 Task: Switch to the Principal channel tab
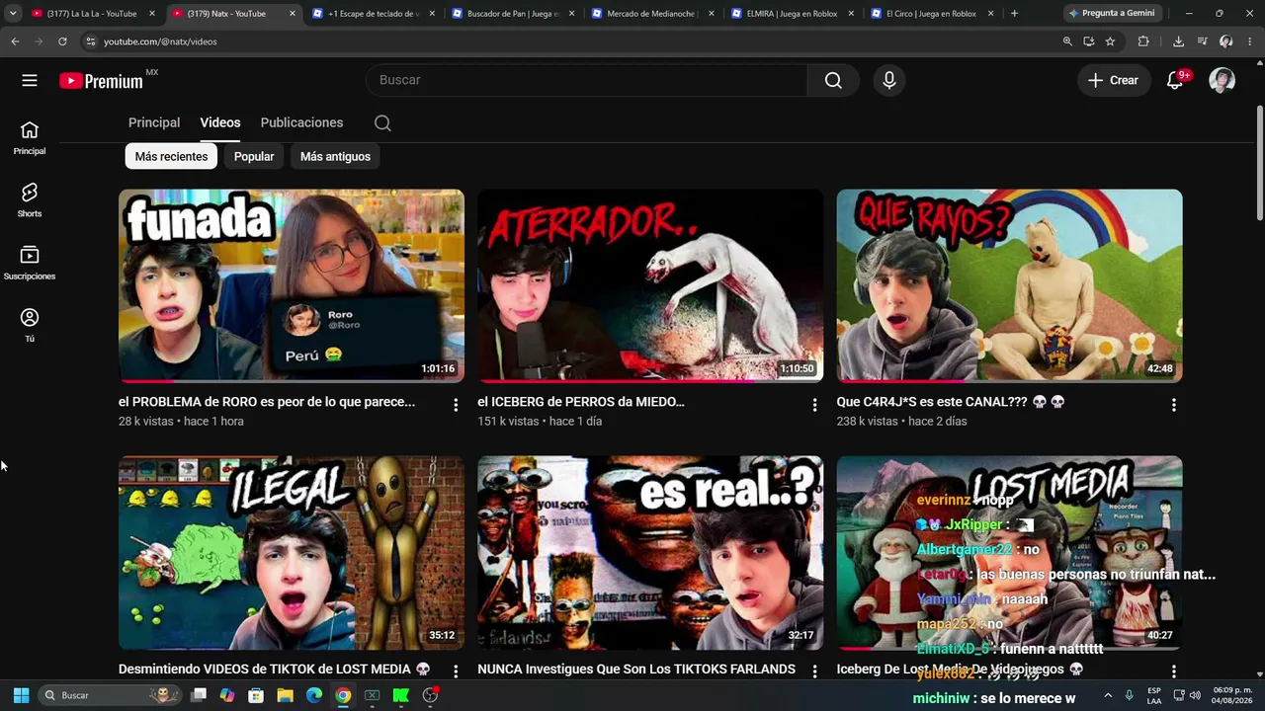click(x=154, y=122)
